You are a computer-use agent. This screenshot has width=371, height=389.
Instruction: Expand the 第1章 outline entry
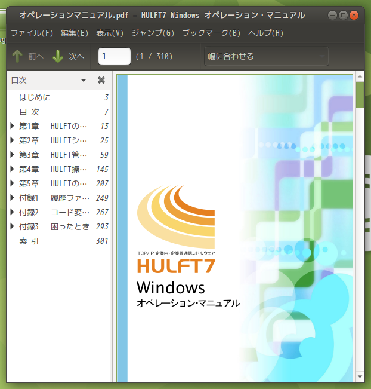(12, 126)
